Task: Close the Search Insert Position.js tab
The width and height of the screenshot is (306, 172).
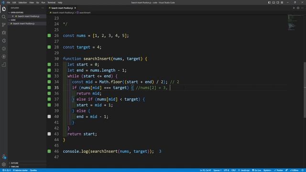Action: (75, 8)
